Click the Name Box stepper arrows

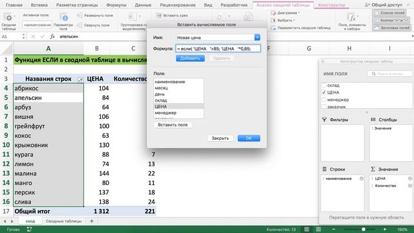pos(23,36)
